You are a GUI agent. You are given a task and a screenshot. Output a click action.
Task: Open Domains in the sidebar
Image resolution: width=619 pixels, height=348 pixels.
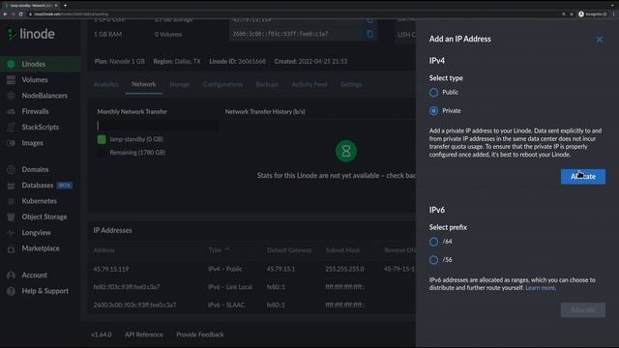[x=40, y=169]
